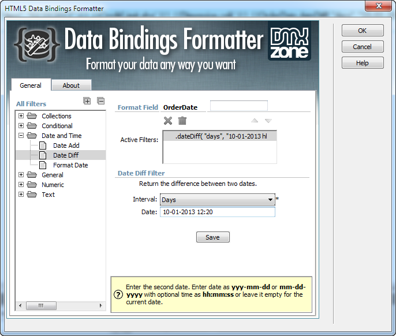The width and height of the screenshot is (396, 336).
Task: Click the General category label in tree
Action: tap(53, 175)
